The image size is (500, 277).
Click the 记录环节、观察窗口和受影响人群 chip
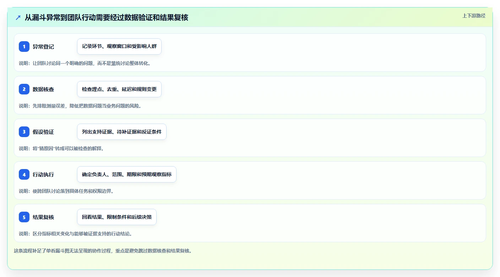pos(119,47)
